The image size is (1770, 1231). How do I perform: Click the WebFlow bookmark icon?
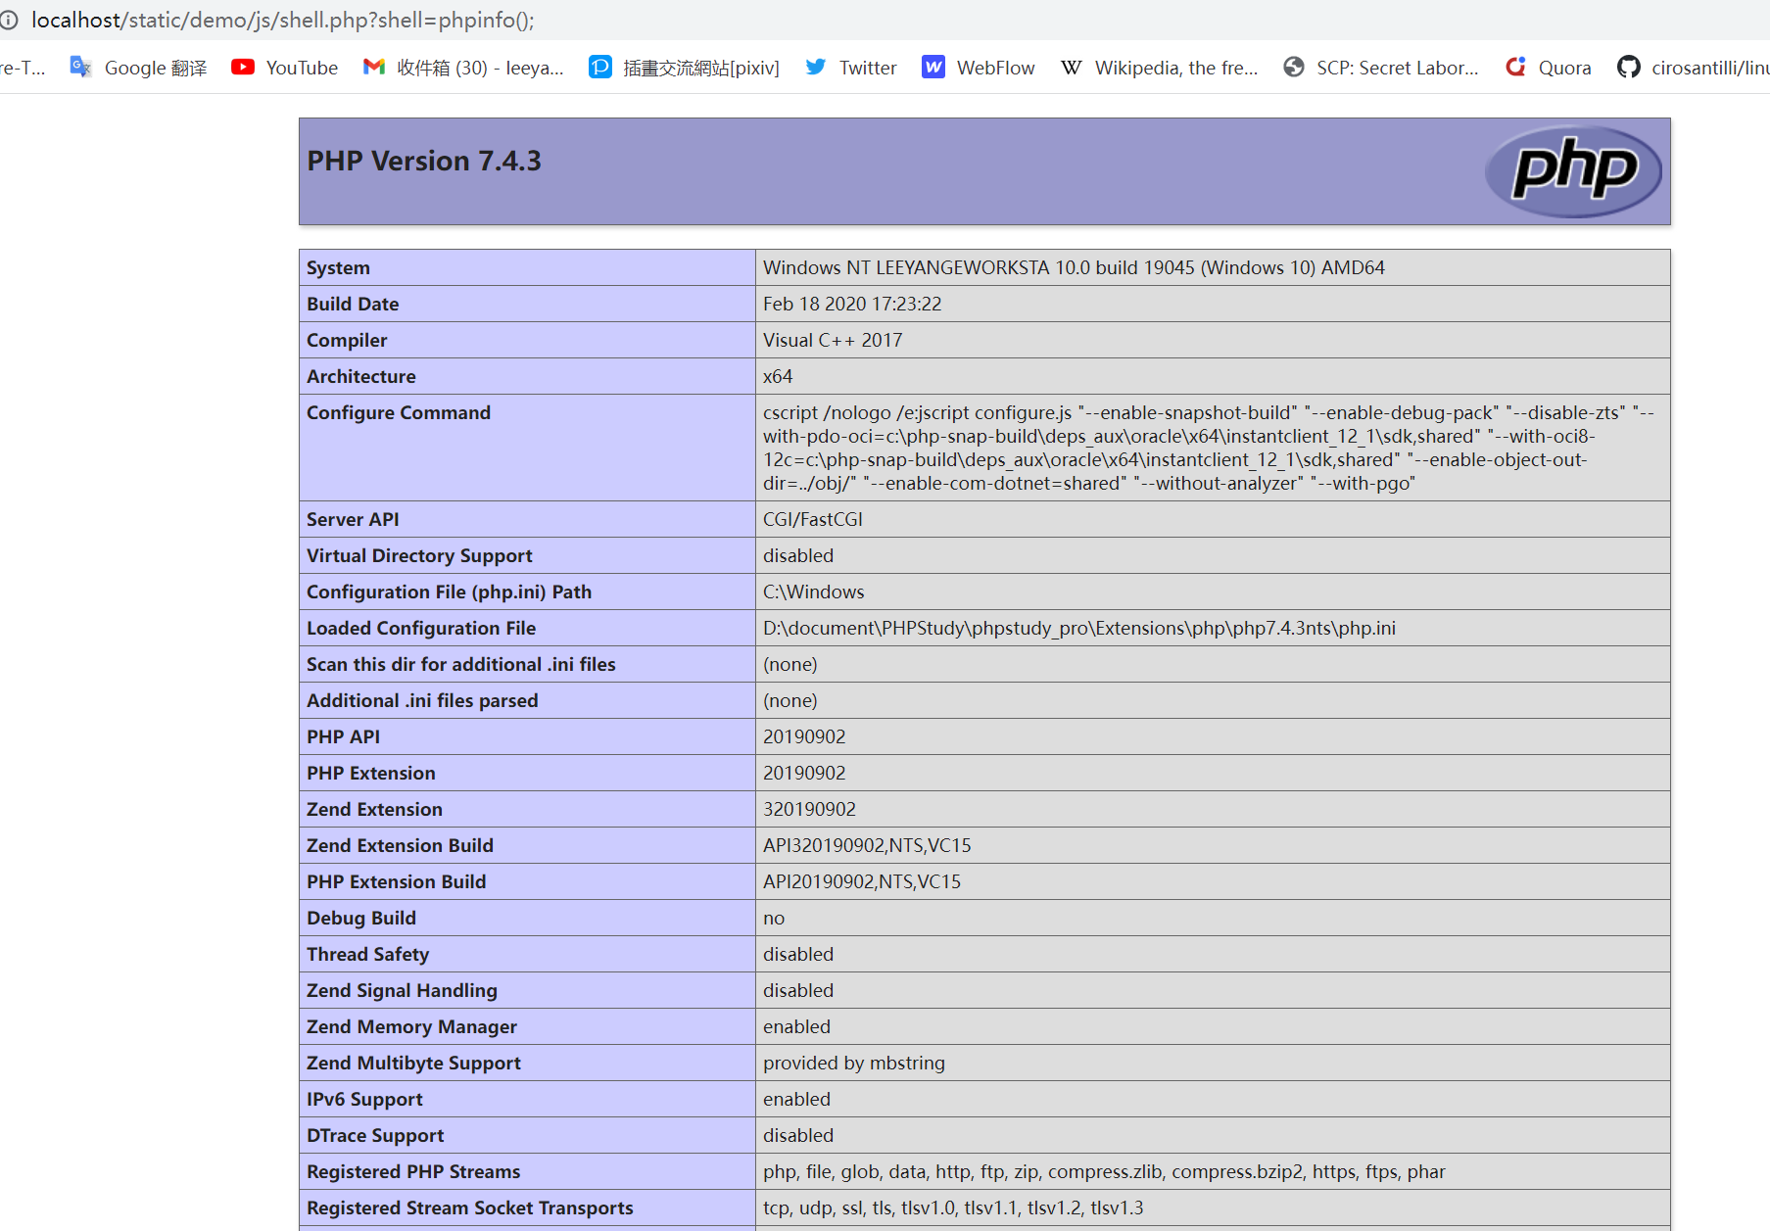[933, 67]
